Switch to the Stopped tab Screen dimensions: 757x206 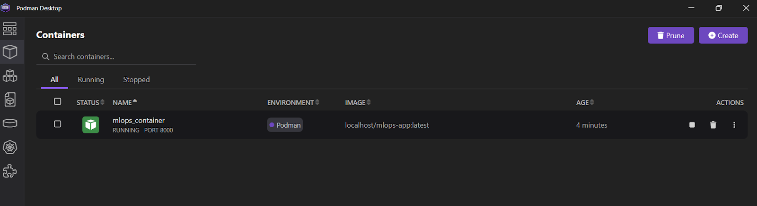click(x=136, y=79)
